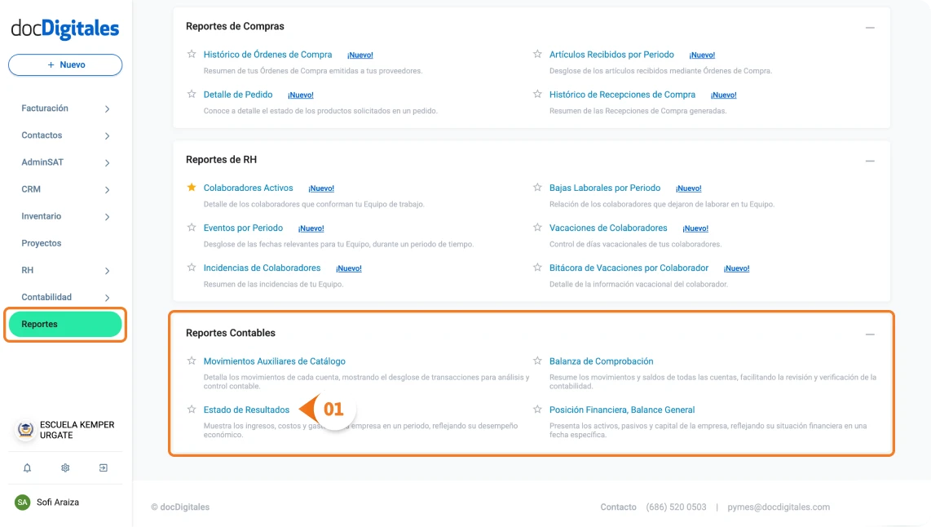The width and height of the screenshot is (931, 527).
Task: Click the pymes@docdigitales.com email address
Action: click(x=778, y=507)
